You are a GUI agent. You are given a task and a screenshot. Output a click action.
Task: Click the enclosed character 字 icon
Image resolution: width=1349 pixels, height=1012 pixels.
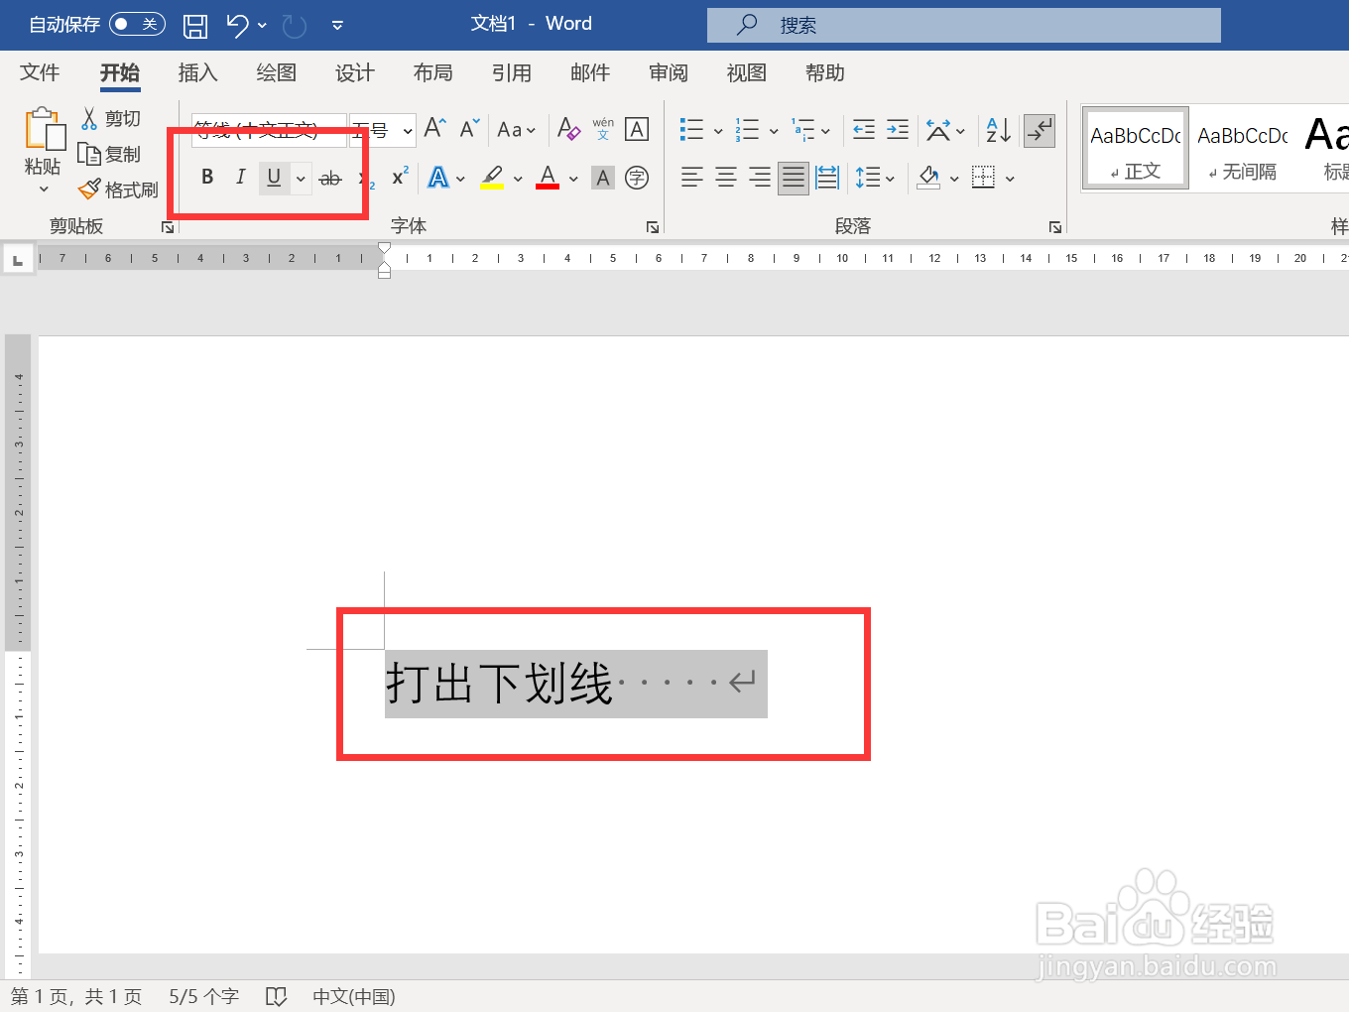637,178
